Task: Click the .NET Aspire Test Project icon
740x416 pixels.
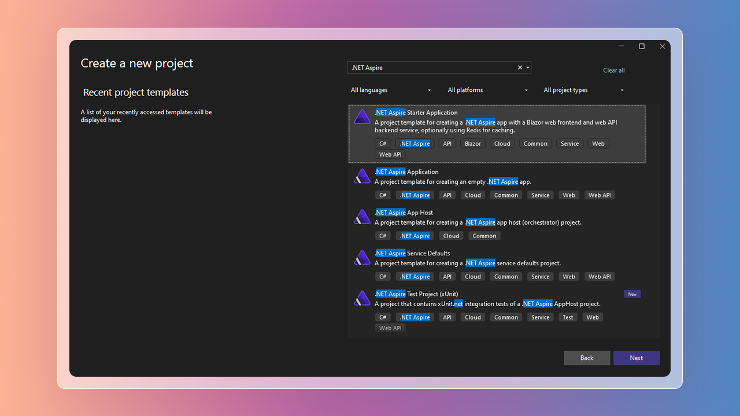Action: [x=362, y=299]
